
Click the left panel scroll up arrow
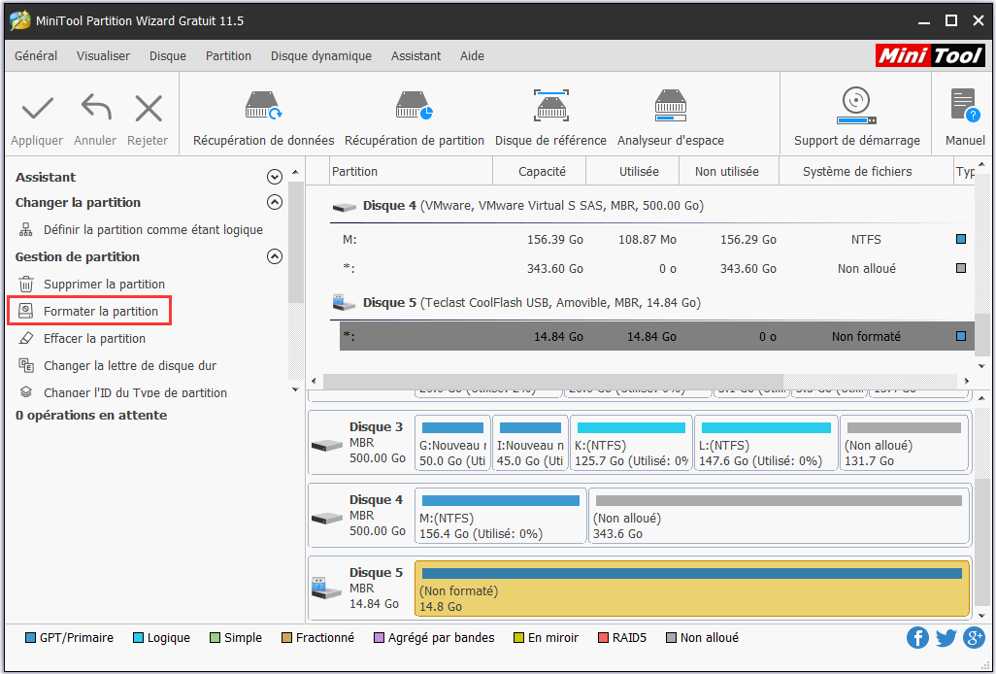tap(295, 173)
